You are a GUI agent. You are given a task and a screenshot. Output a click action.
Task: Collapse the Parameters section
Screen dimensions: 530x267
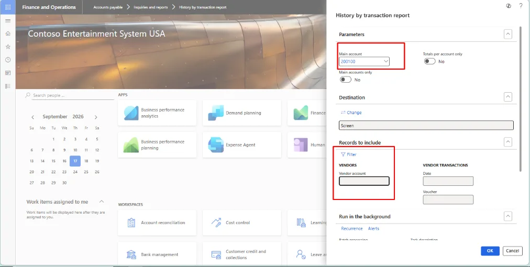pyautogui.click(x=507, y=34)
